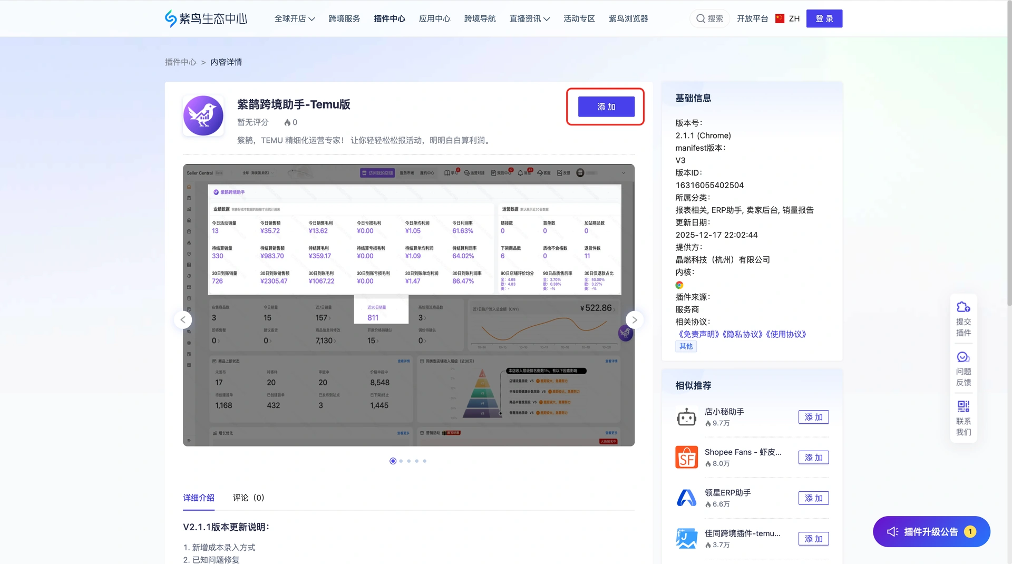Image resolution: width=1012 pixels, height=564 pixels.
Task: Click the Chrome kernel icon
Action: click(x=679, y=285)
